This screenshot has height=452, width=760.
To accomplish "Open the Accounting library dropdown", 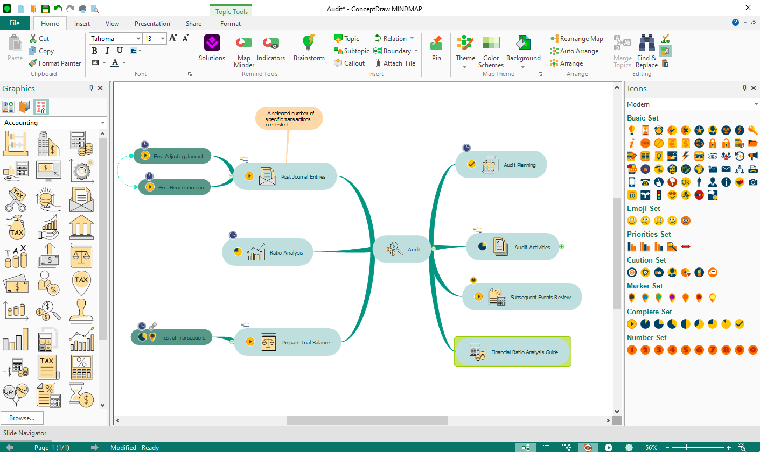I will pyautogui.click(x=103, y=123).
